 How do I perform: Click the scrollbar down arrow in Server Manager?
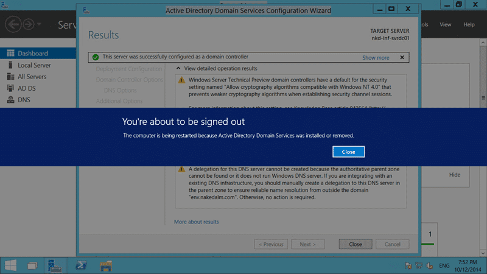click(x=483, y=253)
